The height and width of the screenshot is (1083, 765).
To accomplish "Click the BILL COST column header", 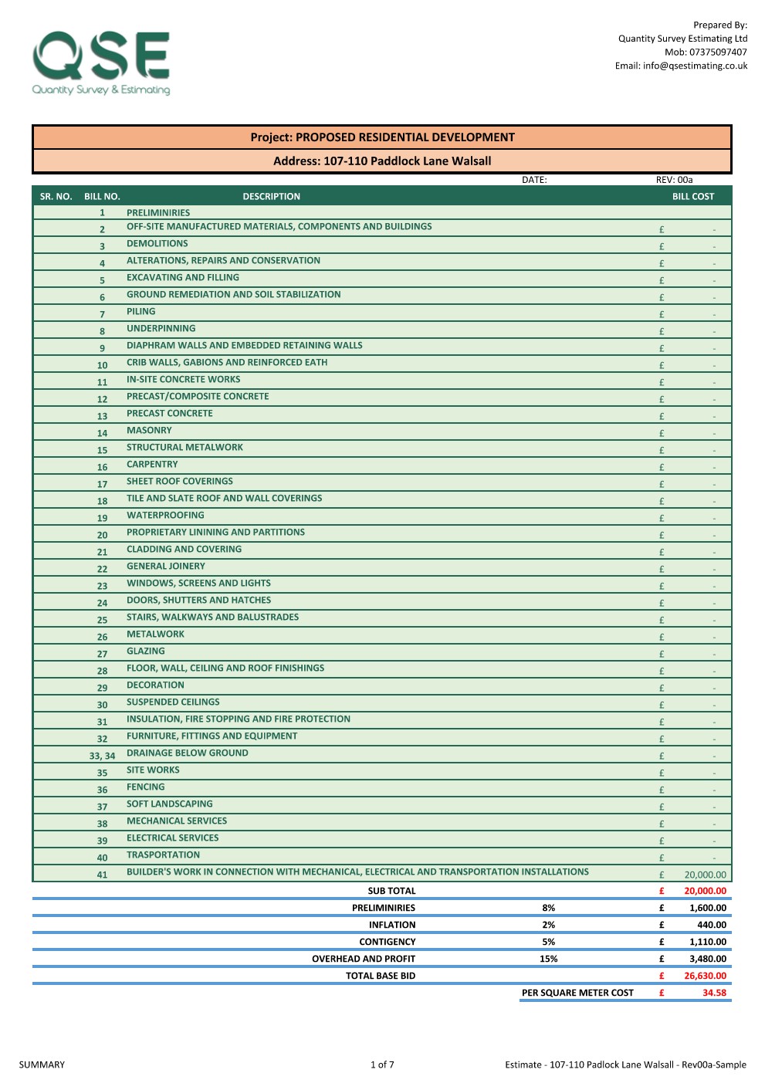I will 694,196.
